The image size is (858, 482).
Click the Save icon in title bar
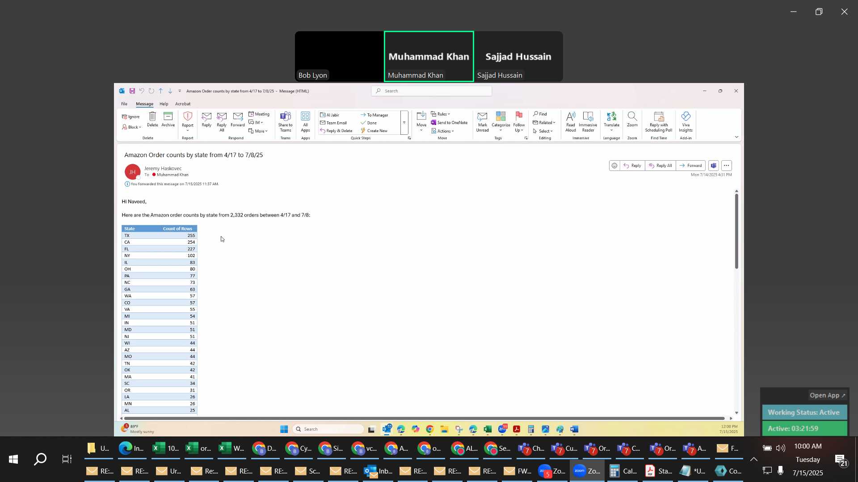click(x=132, y=91)
